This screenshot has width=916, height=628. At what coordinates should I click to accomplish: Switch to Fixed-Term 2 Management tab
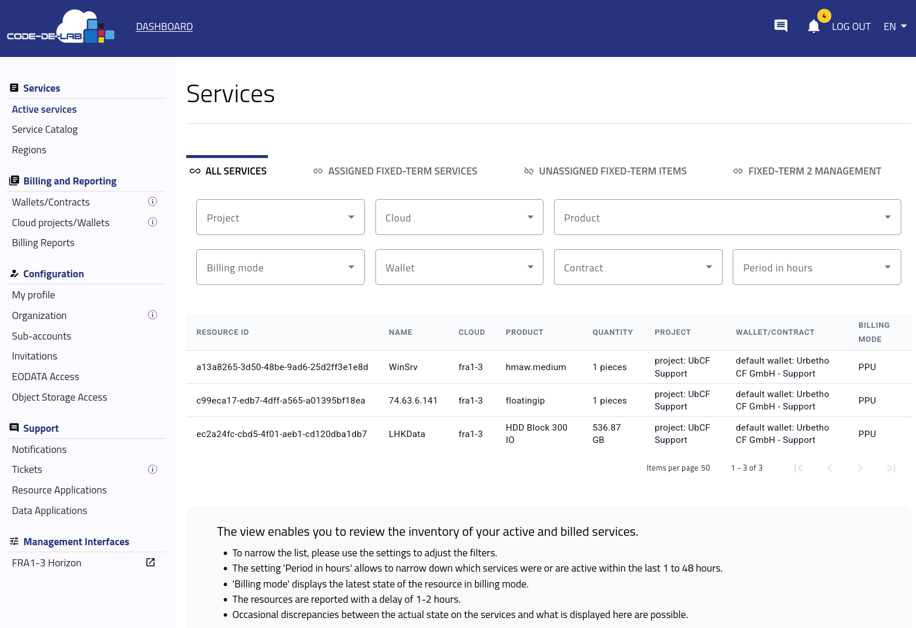point(807,171)
